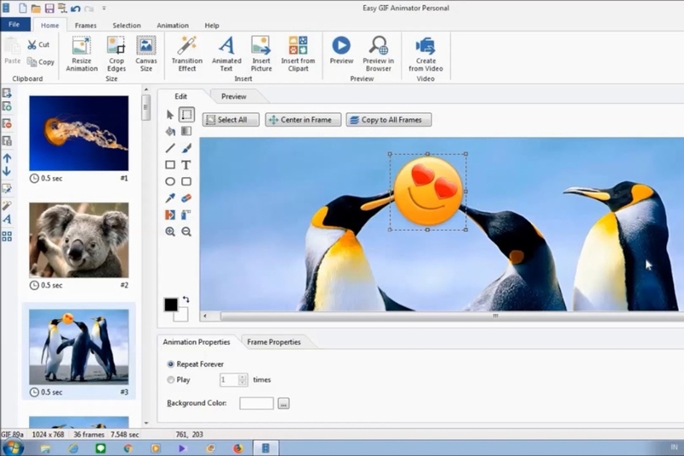The image size is (684, 456).
Task: Select the text T tool
Action: pos(186,165)
